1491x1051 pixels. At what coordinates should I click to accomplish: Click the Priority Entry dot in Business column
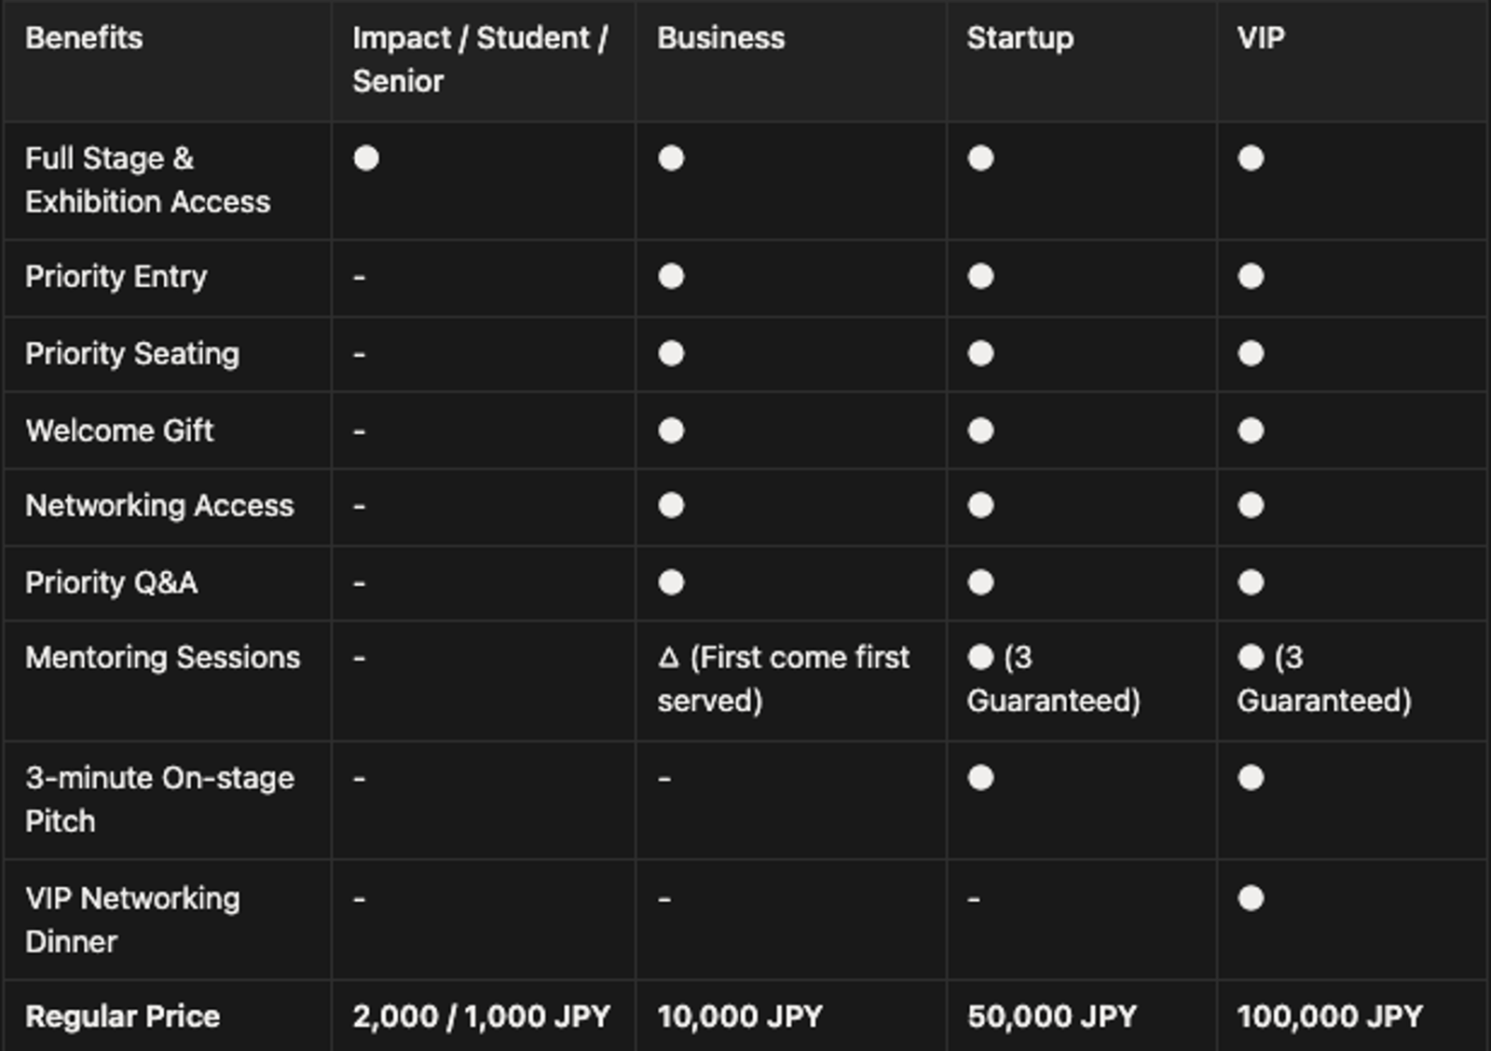coord(671,277)
